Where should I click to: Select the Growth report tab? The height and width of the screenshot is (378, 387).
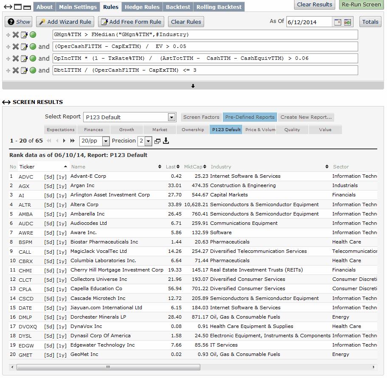point(126,129)
